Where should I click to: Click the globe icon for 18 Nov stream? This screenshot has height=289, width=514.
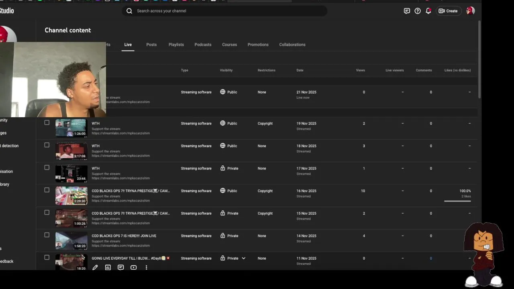(x=222, y=146)
